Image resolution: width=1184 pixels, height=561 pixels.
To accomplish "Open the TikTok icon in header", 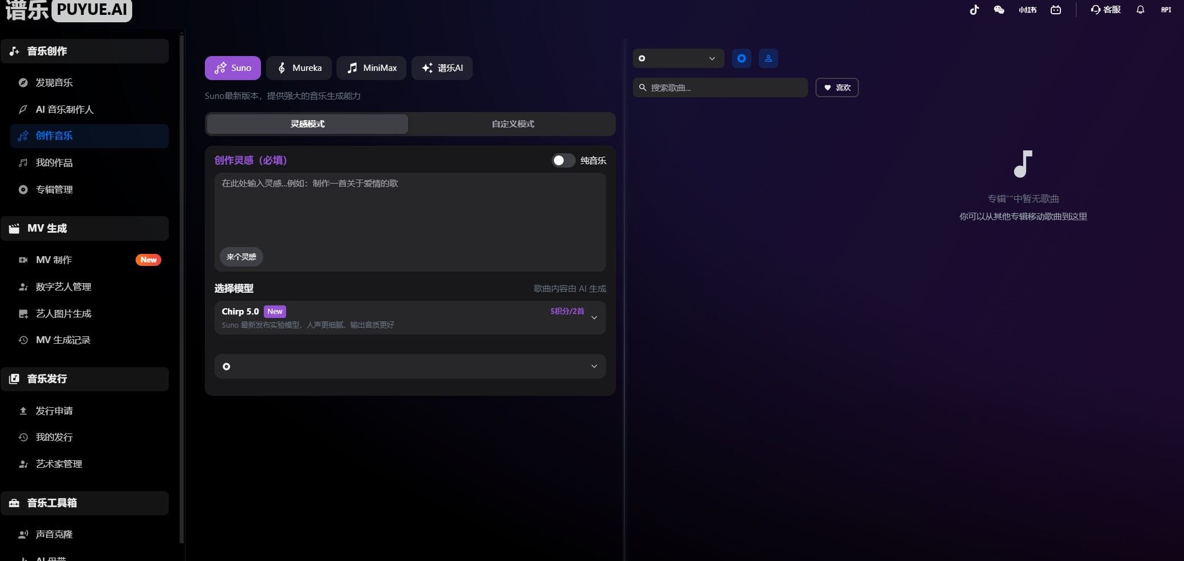I will coord(974,10).
